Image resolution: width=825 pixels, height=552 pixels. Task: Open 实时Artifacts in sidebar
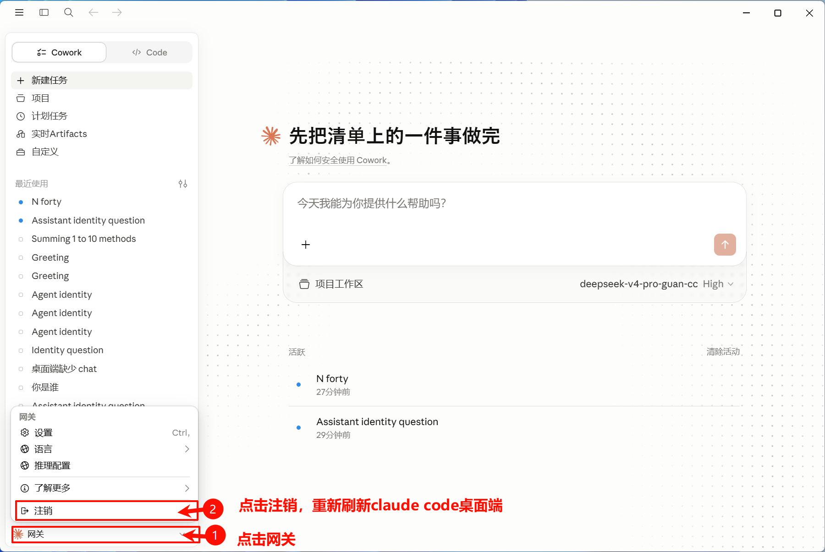click(102, 134)
